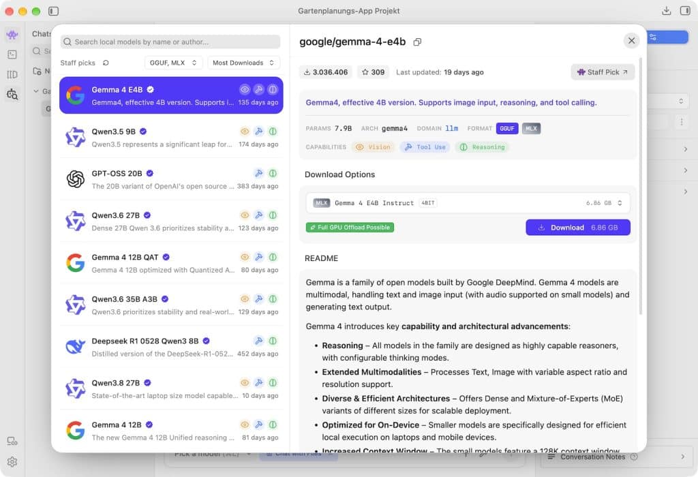This screenshot has width=698, height=477.
Task: Open the runtime icon above the settings gear
Action: [x=12, y=442]
